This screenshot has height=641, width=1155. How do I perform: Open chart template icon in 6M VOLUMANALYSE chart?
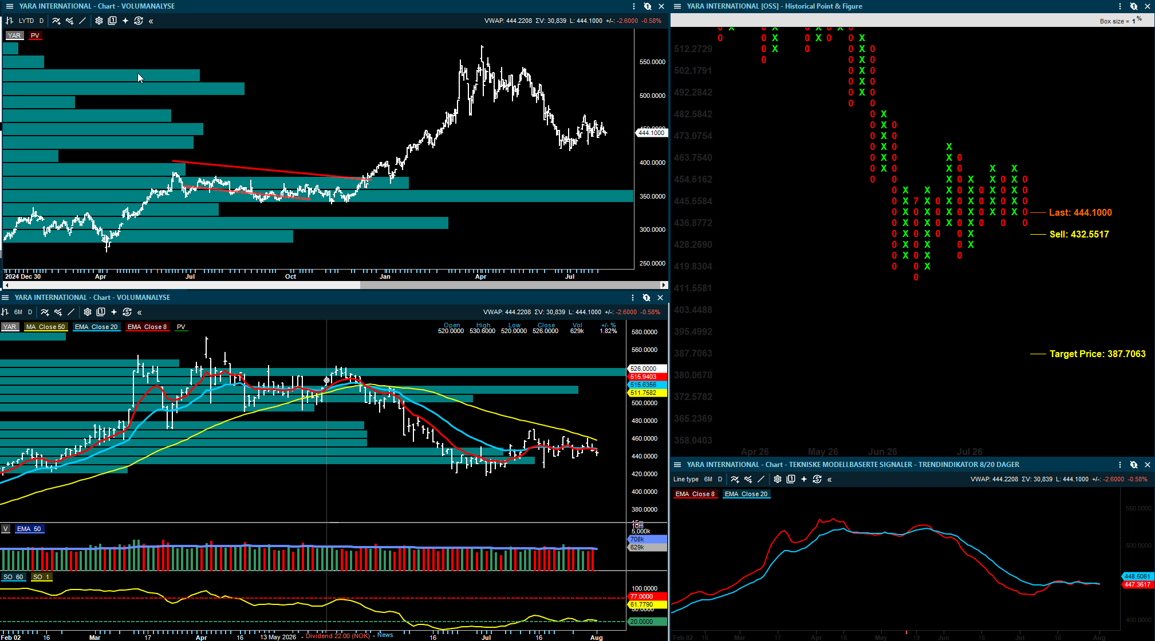click(101, 312)
